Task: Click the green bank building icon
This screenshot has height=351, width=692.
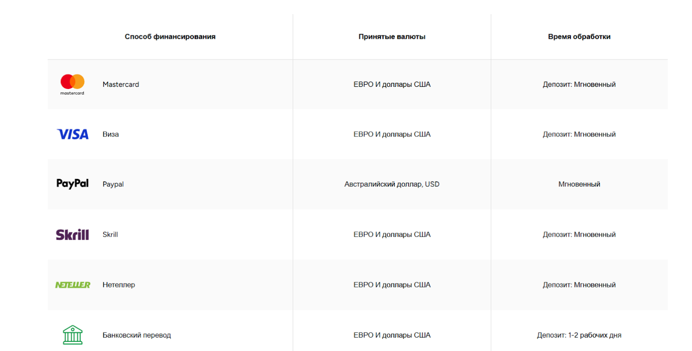Action: pos(73,335)
